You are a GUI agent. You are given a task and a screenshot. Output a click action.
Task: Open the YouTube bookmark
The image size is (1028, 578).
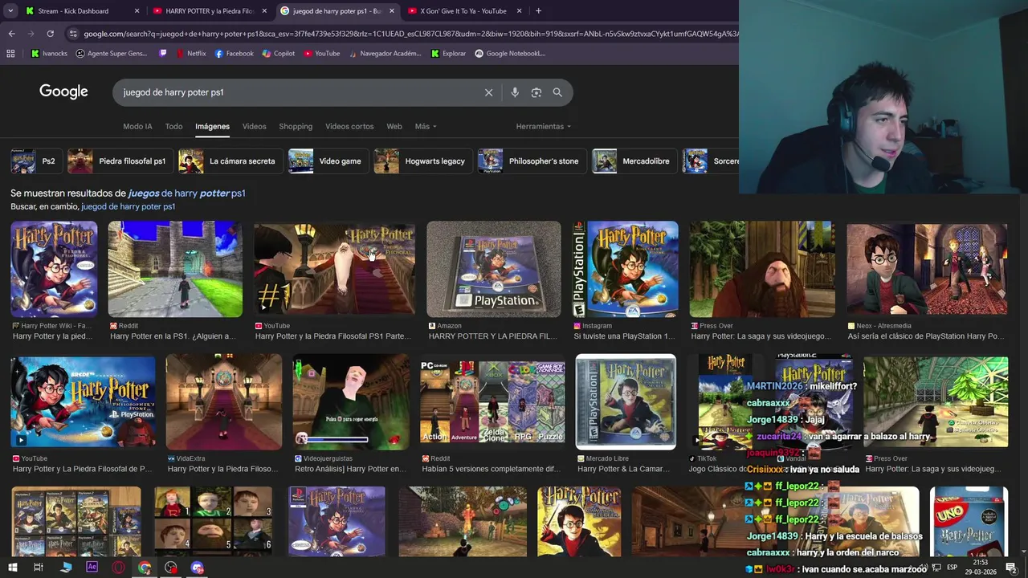(321, 54)
